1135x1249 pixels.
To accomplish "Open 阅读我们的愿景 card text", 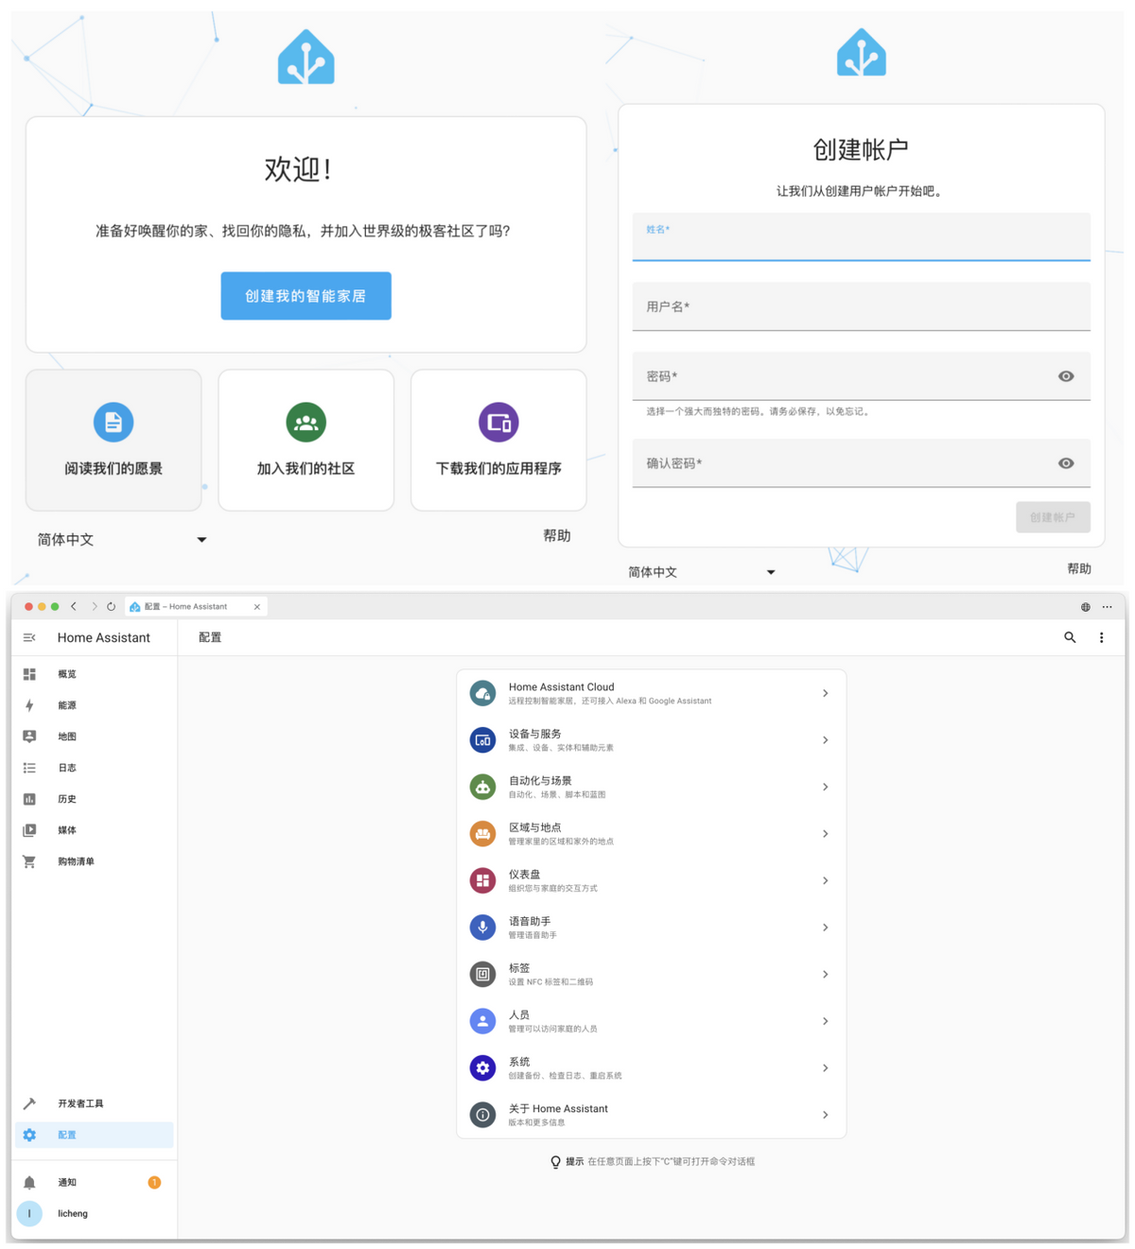I will (x=113, y=468).
